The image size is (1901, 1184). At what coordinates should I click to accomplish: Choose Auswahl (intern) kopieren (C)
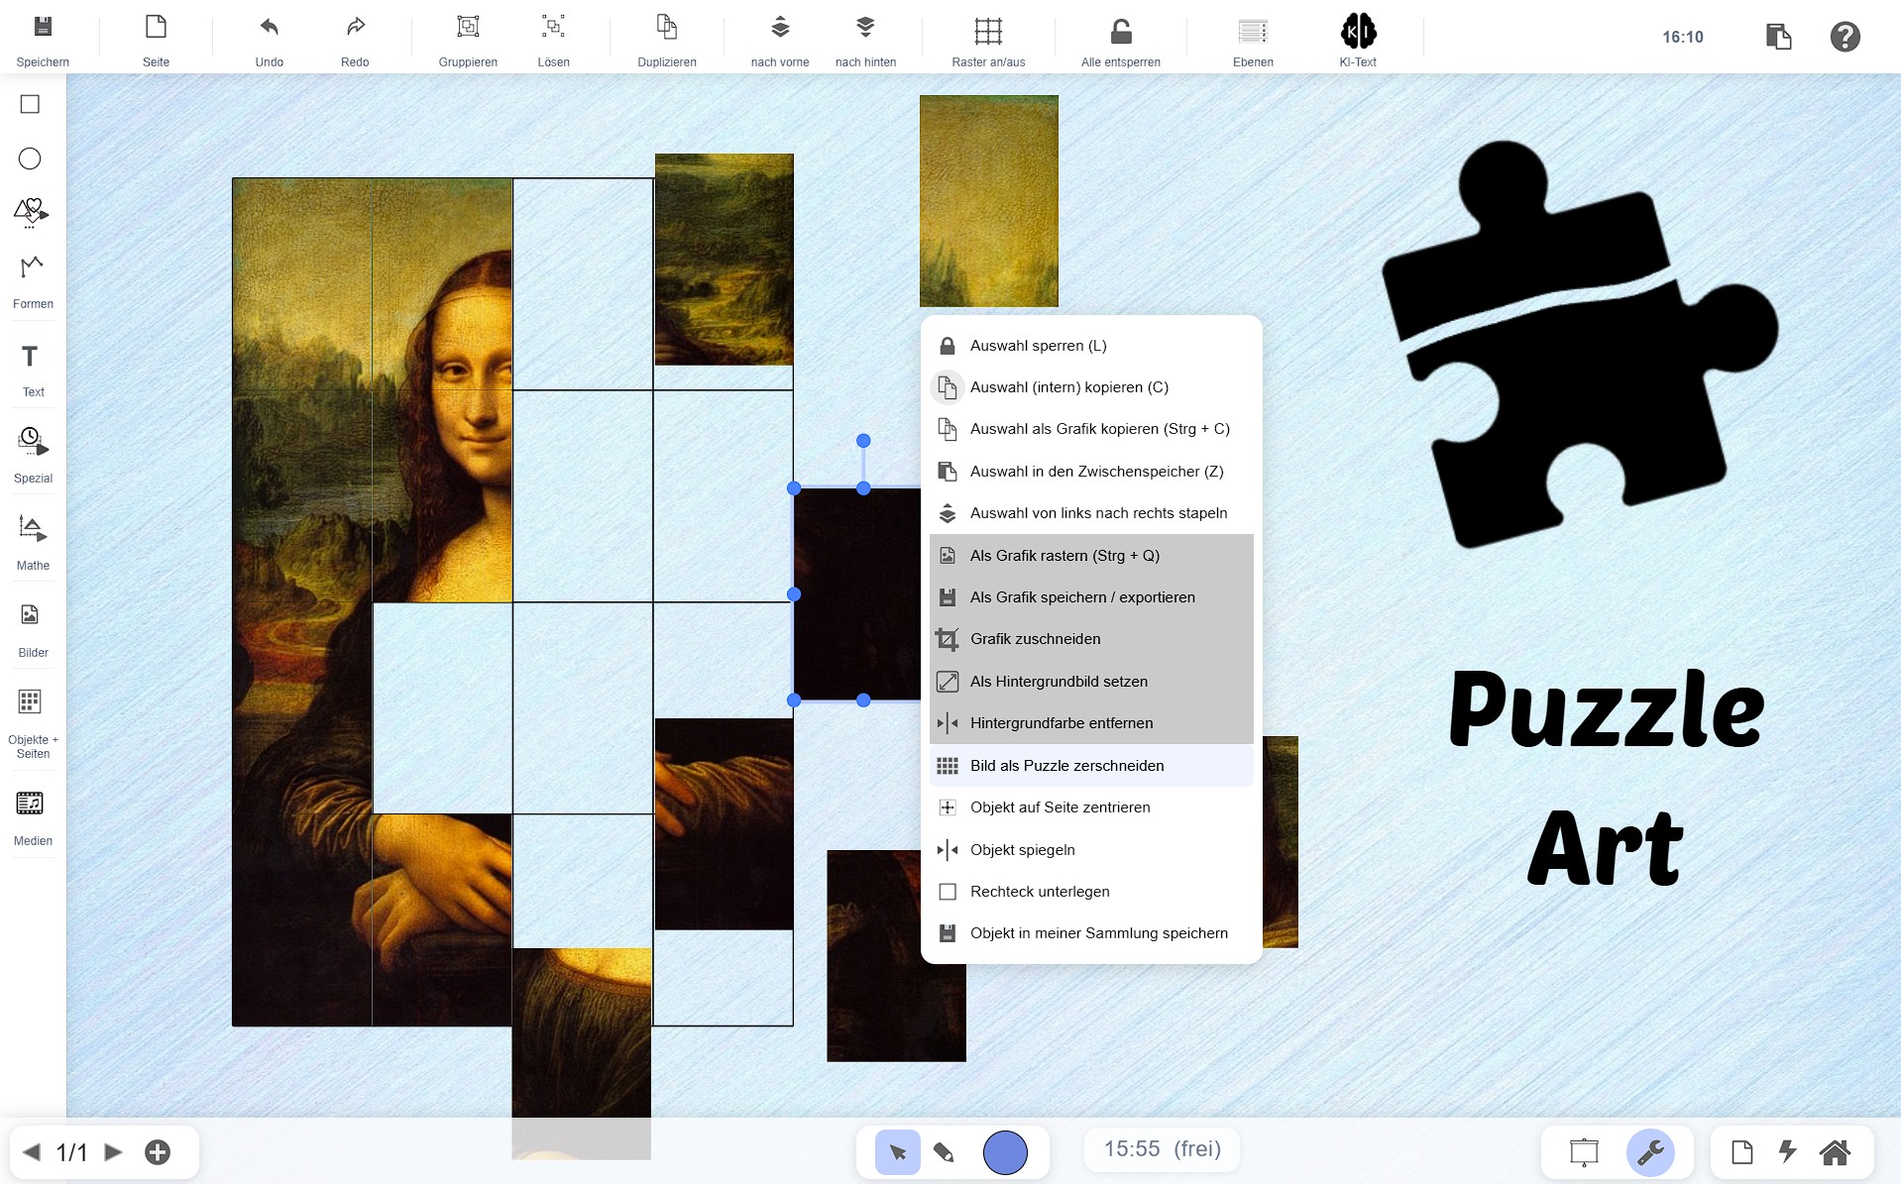[1091, 387]
